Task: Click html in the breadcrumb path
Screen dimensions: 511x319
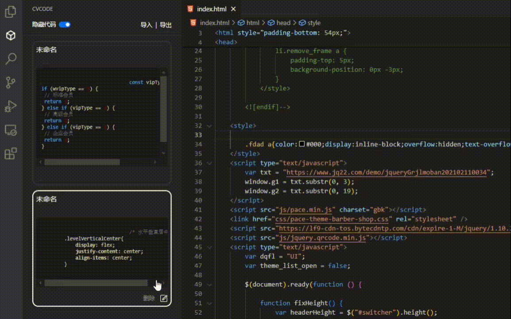Action: click(252, 23)
